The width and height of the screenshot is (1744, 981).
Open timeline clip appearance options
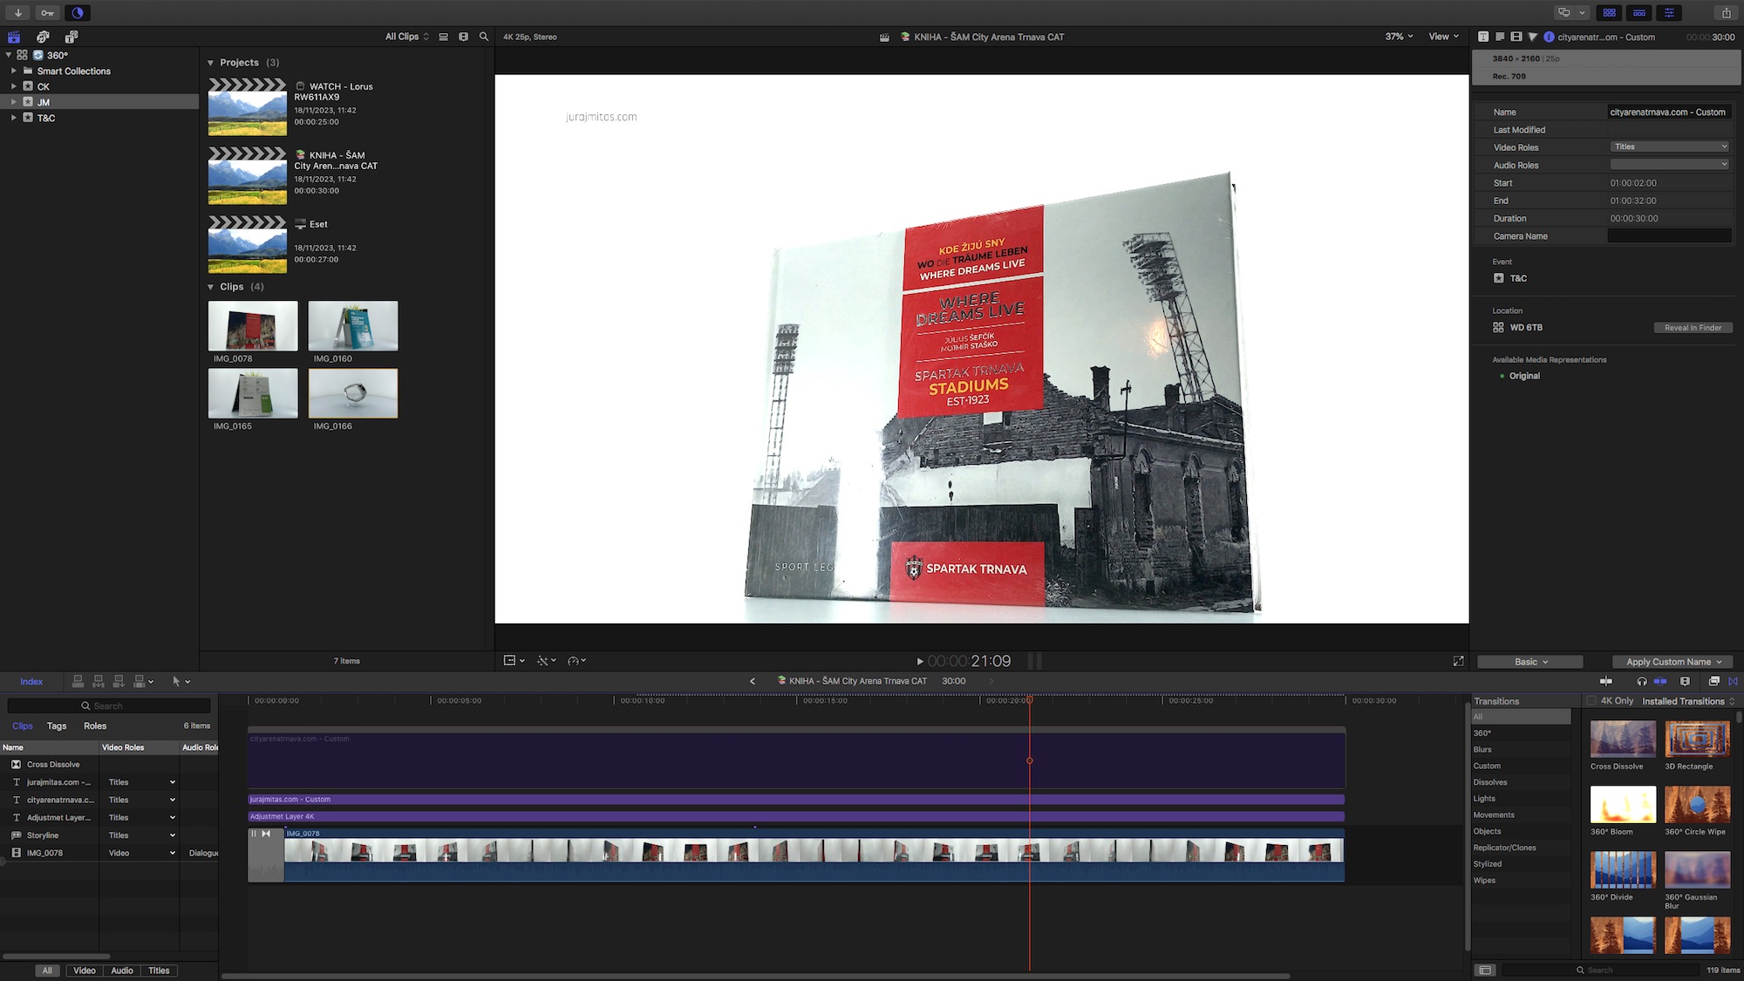pyautogui.click(x=1685, y=681)
